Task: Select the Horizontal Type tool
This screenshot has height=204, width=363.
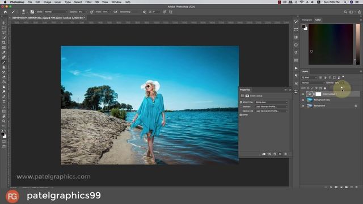Action: (4, 101)
